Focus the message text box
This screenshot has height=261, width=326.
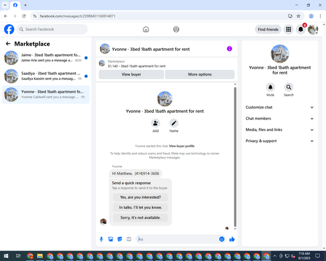pyautogui.click(x=177, y=239)
